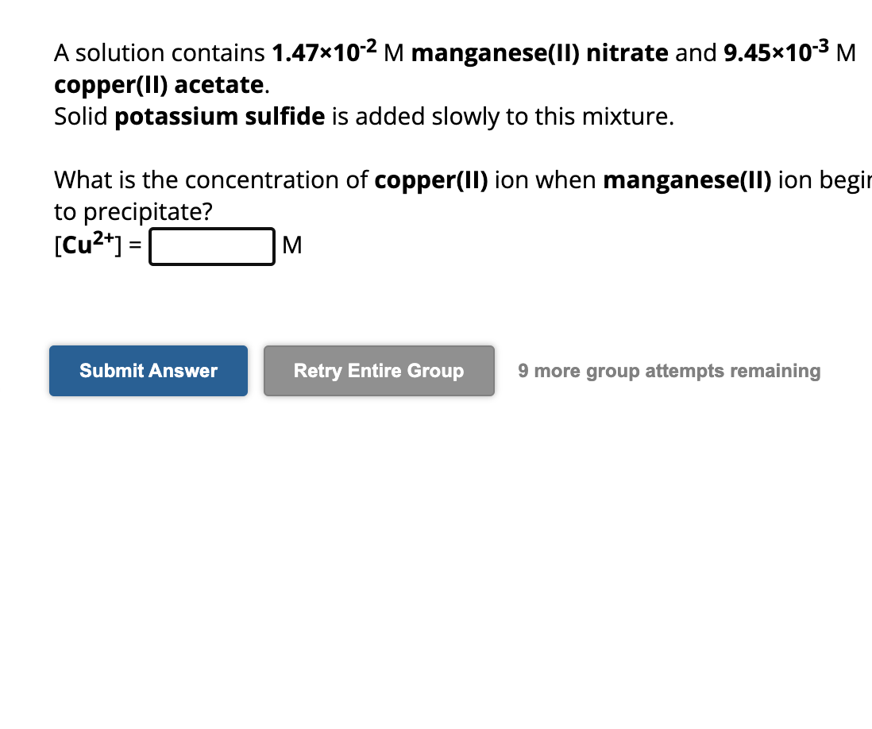This screenshot has height=729, width=872.
Task: Click the copper(II) acetate text
Action: [157, 84]
